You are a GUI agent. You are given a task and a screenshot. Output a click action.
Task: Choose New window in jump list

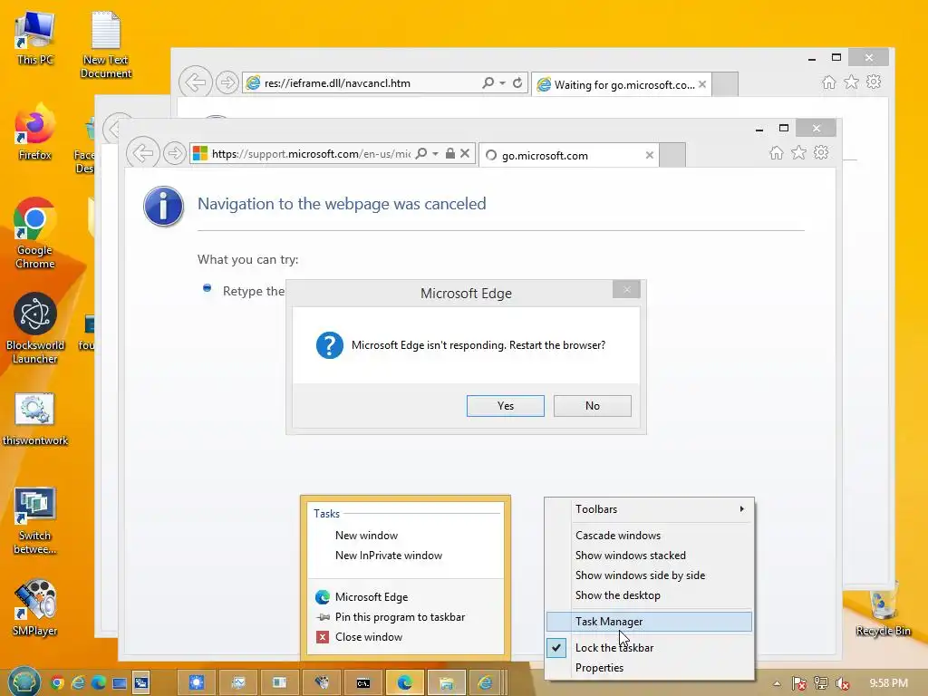click(405, 535)
